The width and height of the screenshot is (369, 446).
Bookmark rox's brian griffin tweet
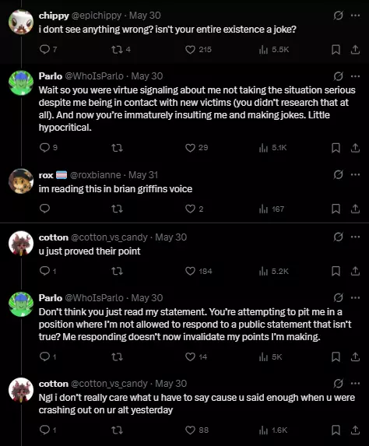point(336,209)
